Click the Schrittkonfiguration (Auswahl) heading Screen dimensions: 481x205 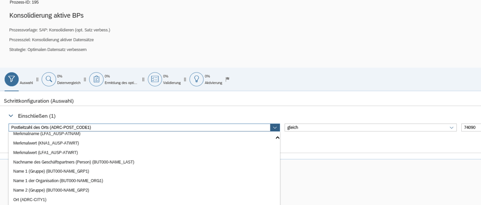38,101
